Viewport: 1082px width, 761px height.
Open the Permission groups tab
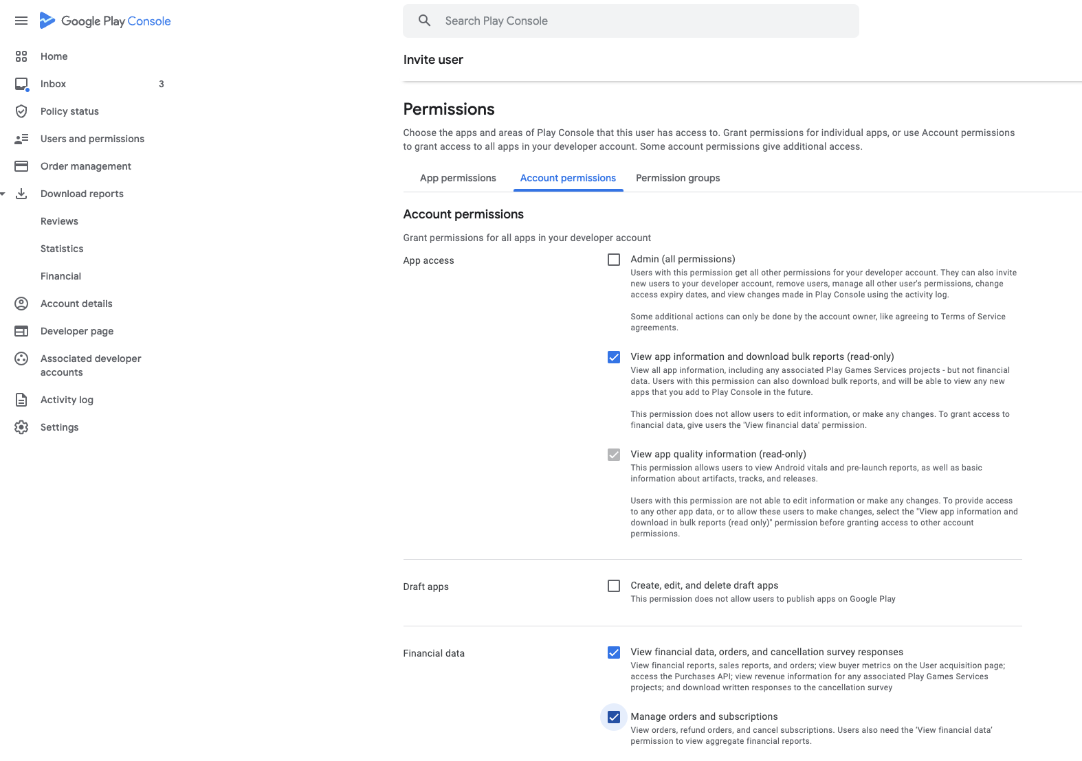[x=678, y=178]
